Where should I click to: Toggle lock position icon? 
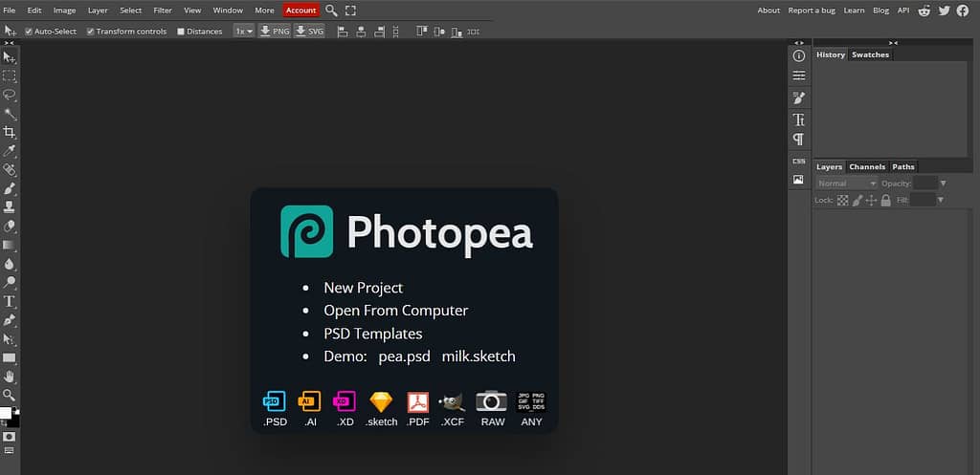point(871,201)
